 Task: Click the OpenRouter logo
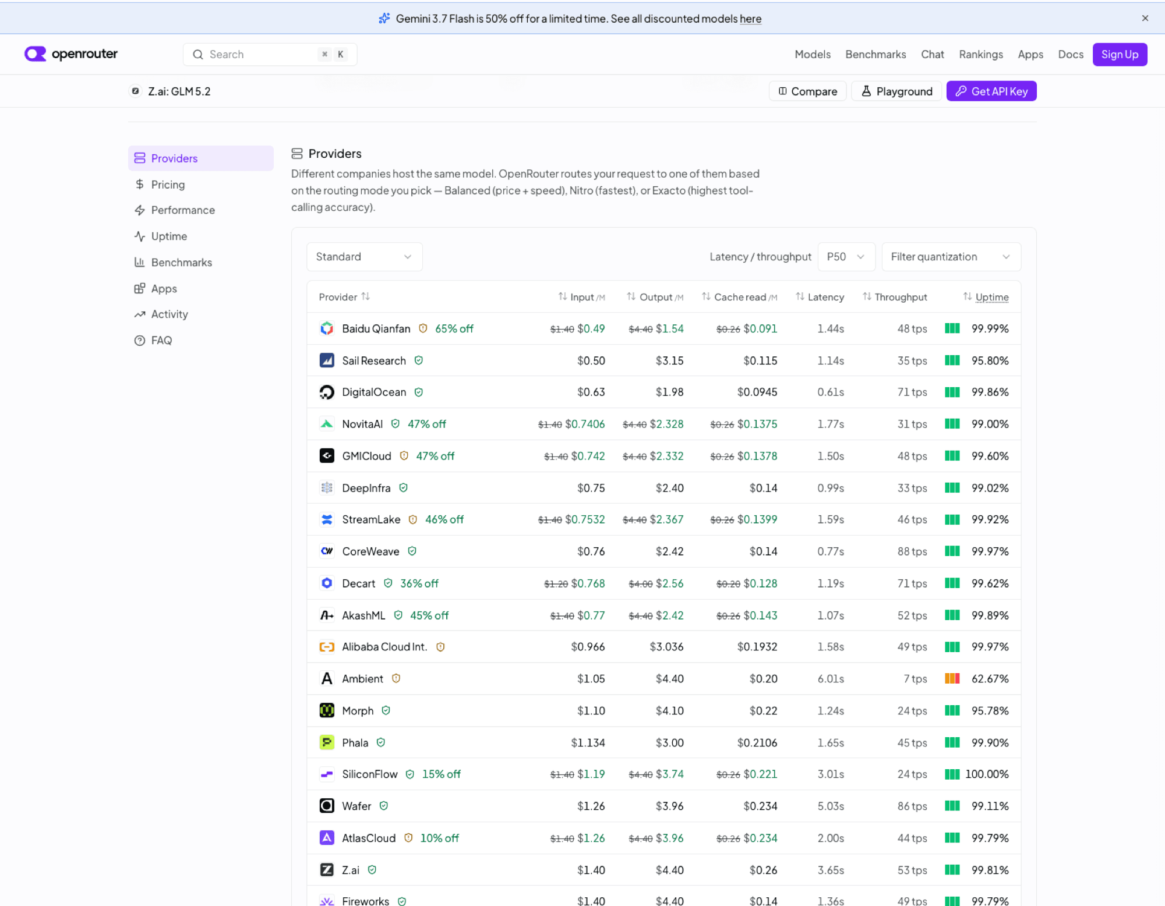pos(70,54)
